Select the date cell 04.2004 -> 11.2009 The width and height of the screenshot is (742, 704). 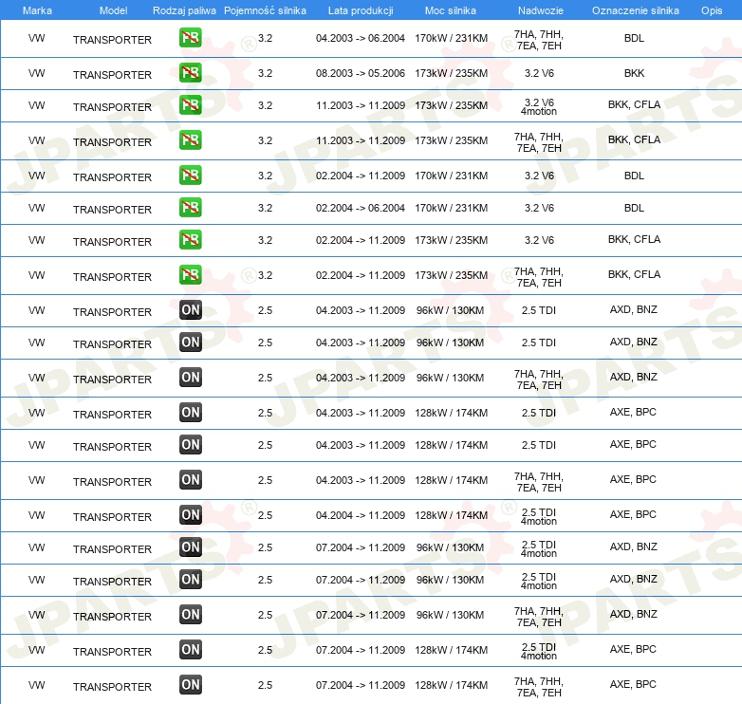(x=361, y=515)
